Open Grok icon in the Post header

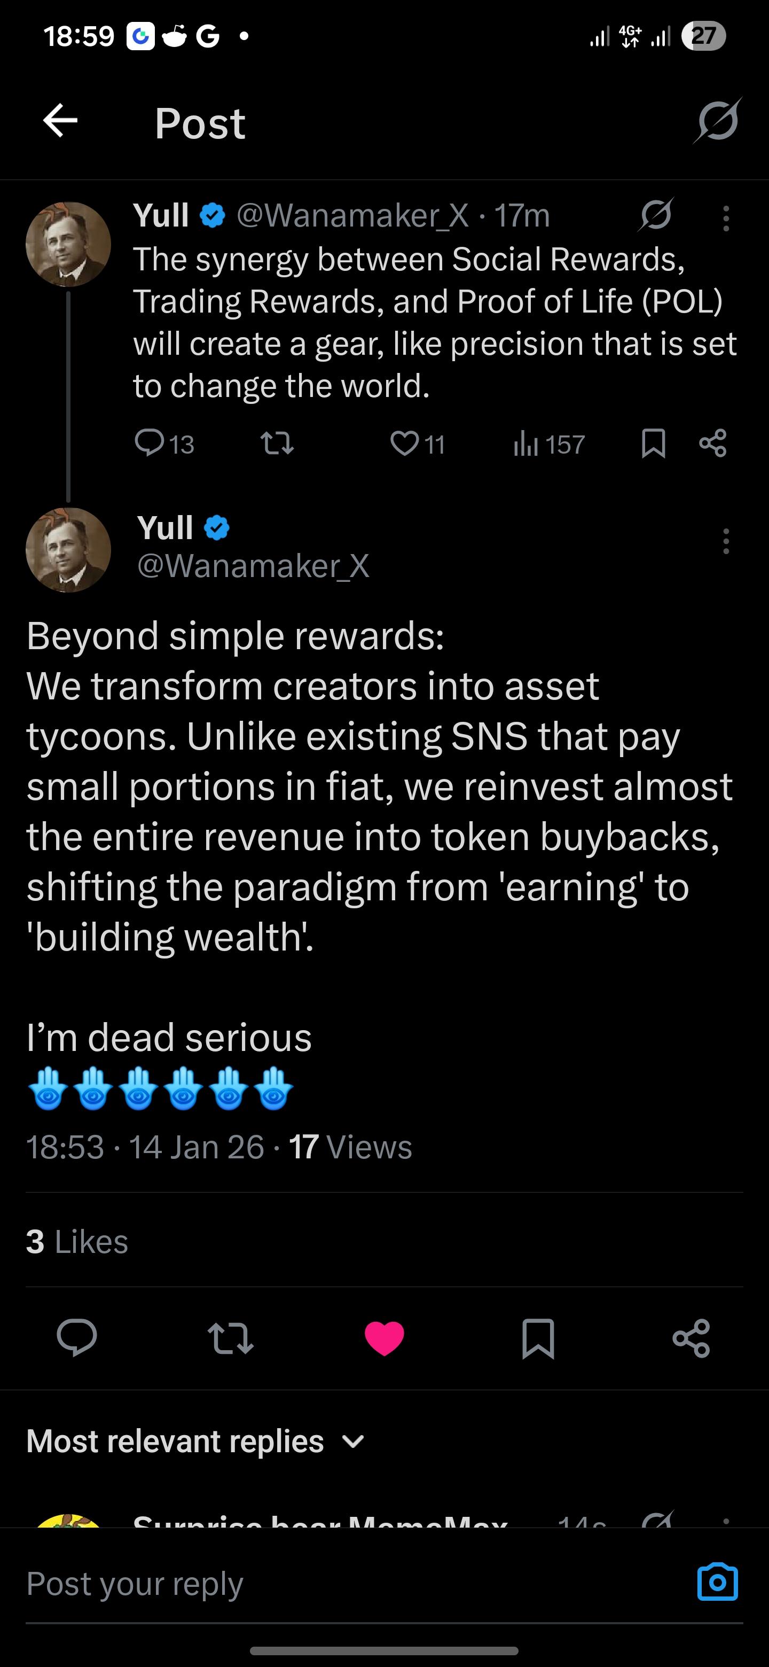[718, 121]
